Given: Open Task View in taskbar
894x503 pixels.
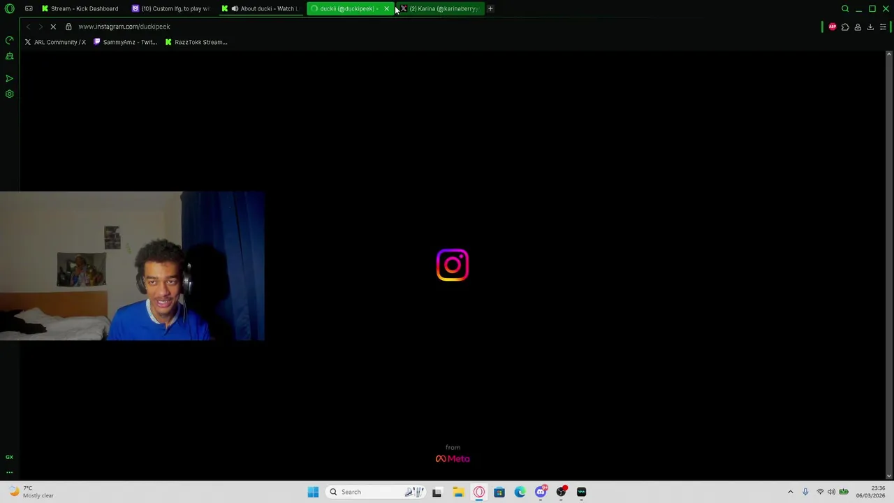Looking at the screenshot, I should pyautogui.click(x=437, y=492).
